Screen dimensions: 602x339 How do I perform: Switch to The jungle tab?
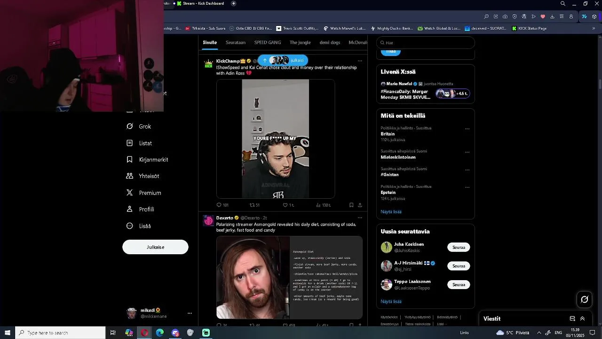300,42
